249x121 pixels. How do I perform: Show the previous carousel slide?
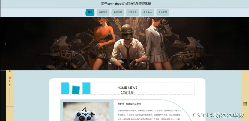click(x=6, y=44)
